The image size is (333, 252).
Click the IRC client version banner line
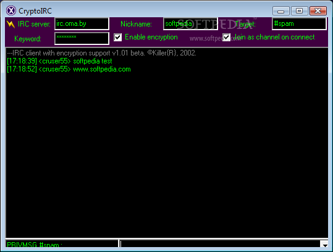coord(101,53)
